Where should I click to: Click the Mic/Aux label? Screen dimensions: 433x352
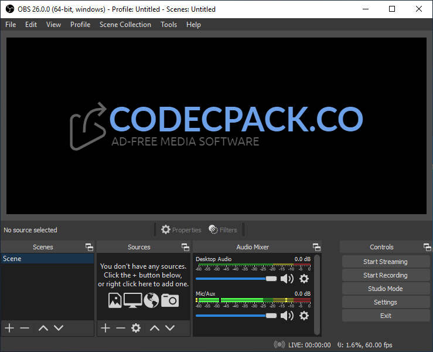click(x=206, y=294)
